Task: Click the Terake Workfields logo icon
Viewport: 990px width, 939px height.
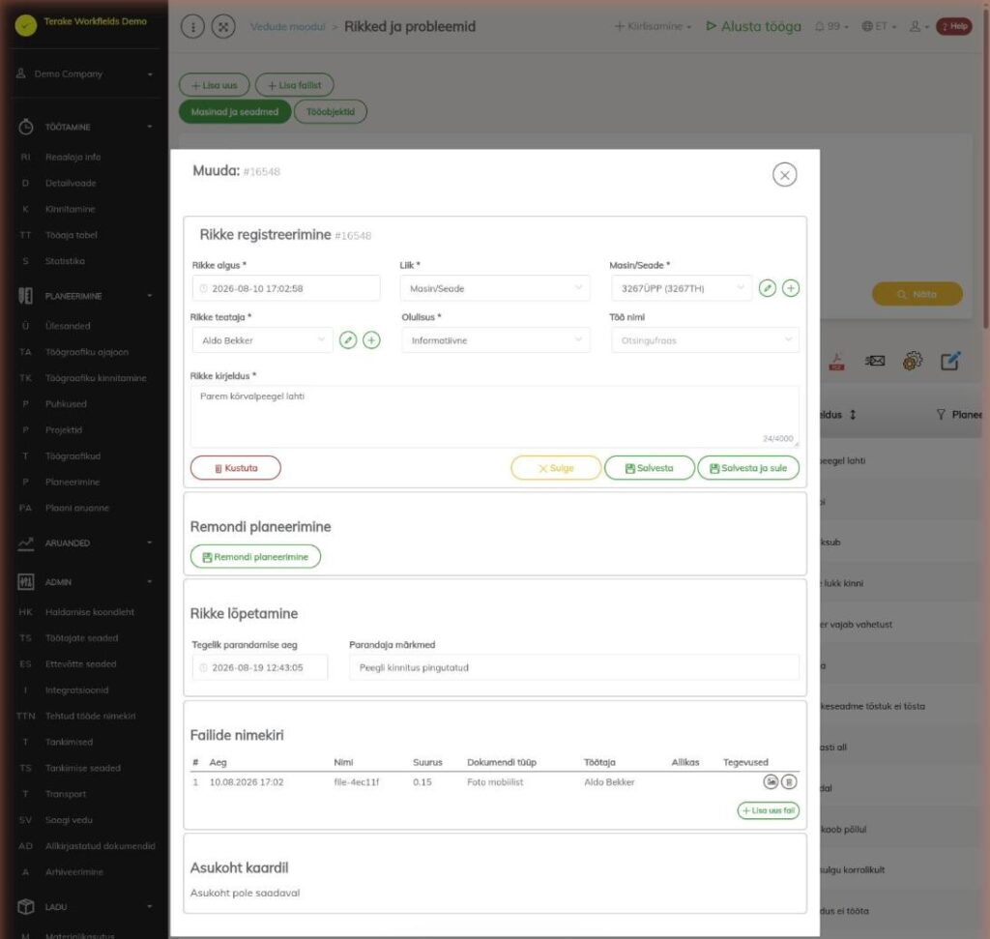Action: [x=26, y=25]
